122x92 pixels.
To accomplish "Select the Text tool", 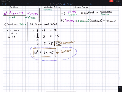I will click(x=50, y=4).
